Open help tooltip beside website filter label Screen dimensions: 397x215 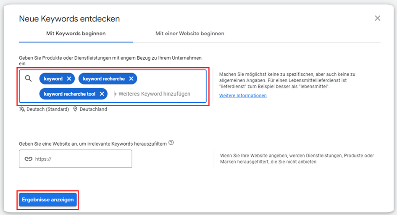pos(171,143)
